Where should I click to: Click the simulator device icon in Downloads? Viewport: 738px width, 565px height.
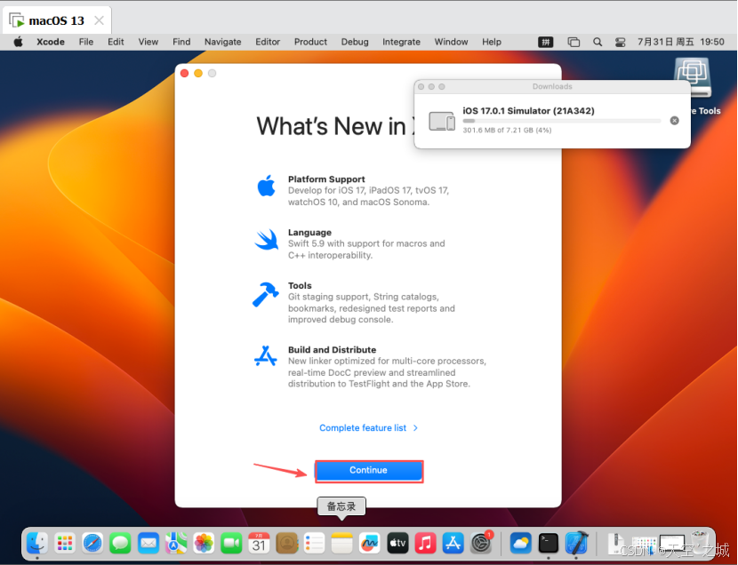tap(442, 121)
